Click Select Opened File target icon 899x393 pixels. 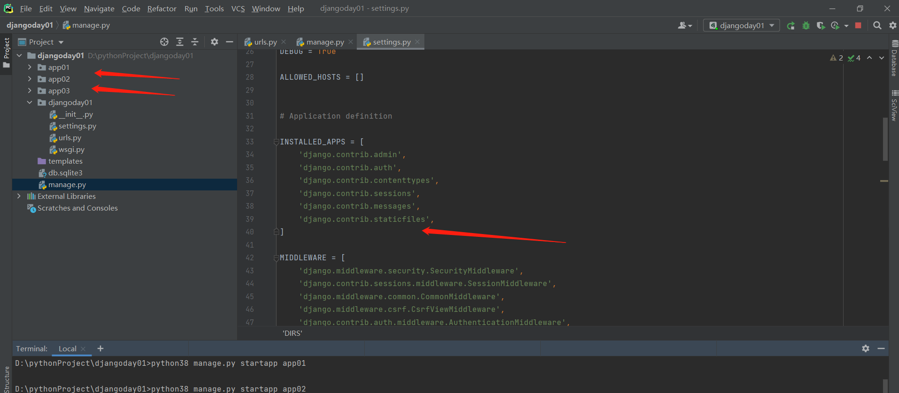164,42
